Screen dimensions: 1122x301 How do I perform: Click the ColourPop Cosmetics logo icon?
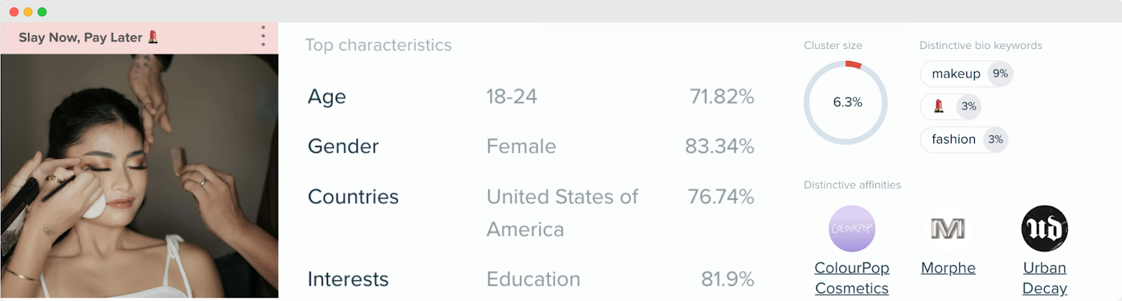852,228
